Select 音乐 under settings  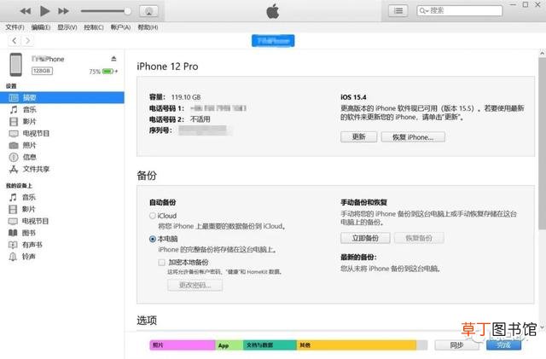(29, 110)
